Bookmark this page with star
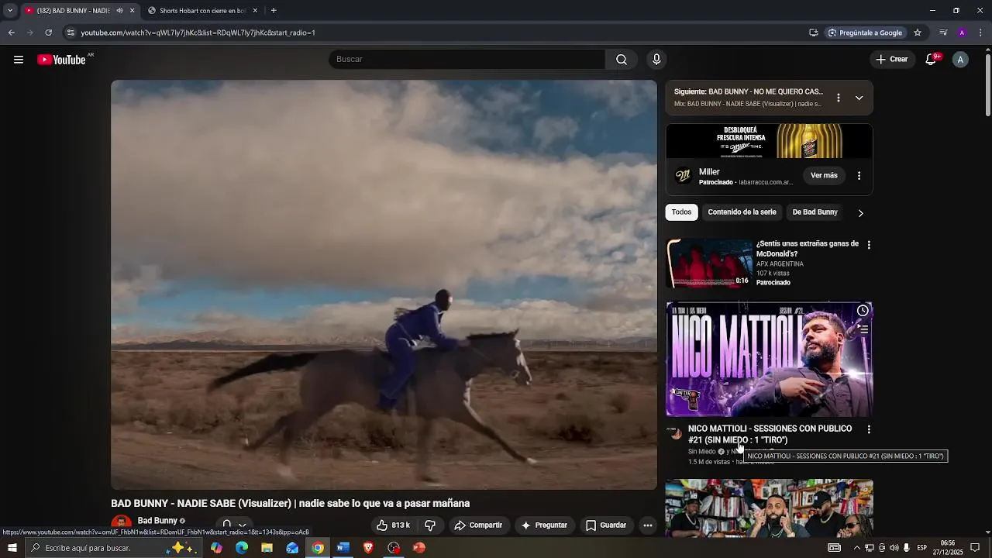 918,33
